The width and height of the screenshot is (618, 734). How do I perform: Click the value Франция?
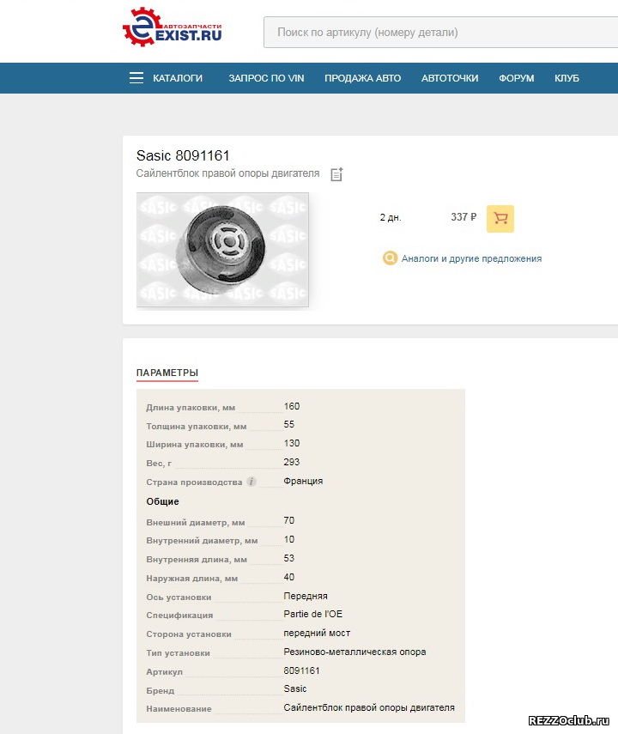click(x=303, y=481)
